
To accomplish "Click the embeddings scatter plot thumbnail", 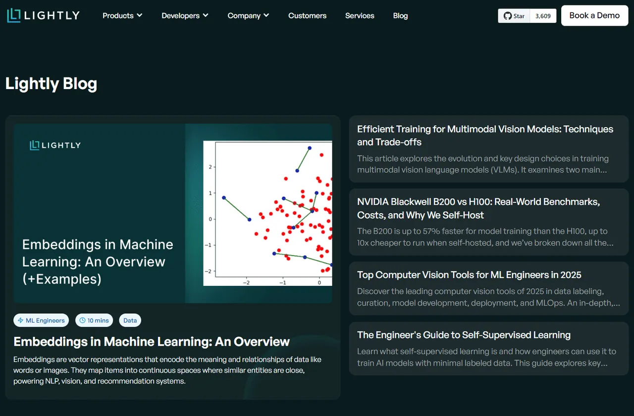I will coord(267,213).
